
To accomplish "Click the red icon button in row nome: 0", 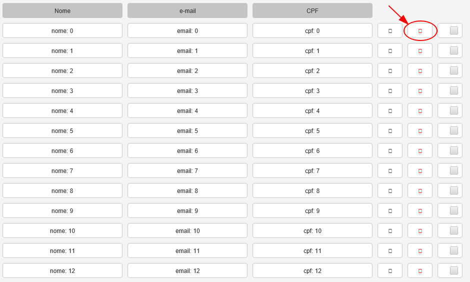I will tap(420, 30).
